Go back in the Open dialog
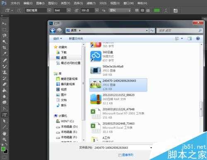 (x=53, y=31)
